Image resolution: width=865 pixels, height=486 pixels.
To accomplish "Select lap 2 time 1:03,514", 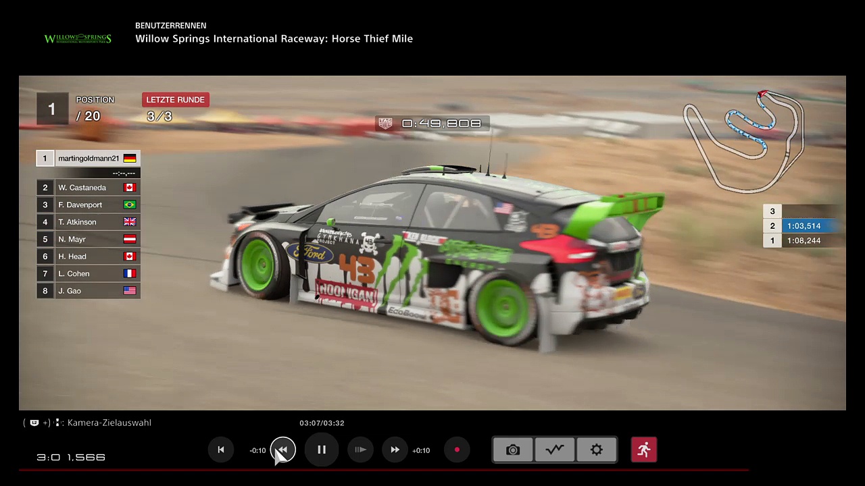I will pos(803,226).
